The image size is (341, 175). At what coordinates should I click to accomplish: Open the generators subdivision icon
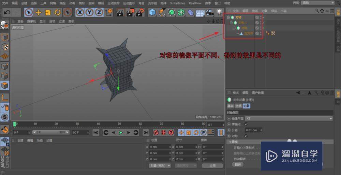pyautogui.click(x=172, y=12)
